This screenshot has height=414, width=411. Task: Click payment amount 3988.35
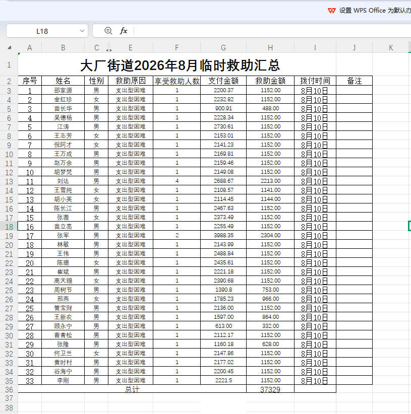tap(223, 236)
